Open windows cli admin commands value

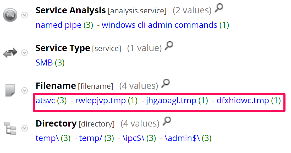click(x=159, y=25)
